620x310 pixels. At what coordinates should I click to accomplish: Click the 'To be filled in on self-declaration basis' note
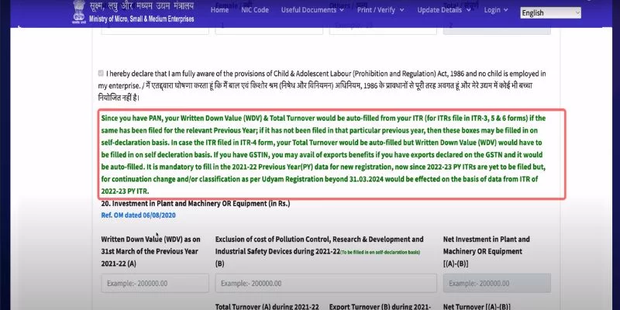point(380,253)
